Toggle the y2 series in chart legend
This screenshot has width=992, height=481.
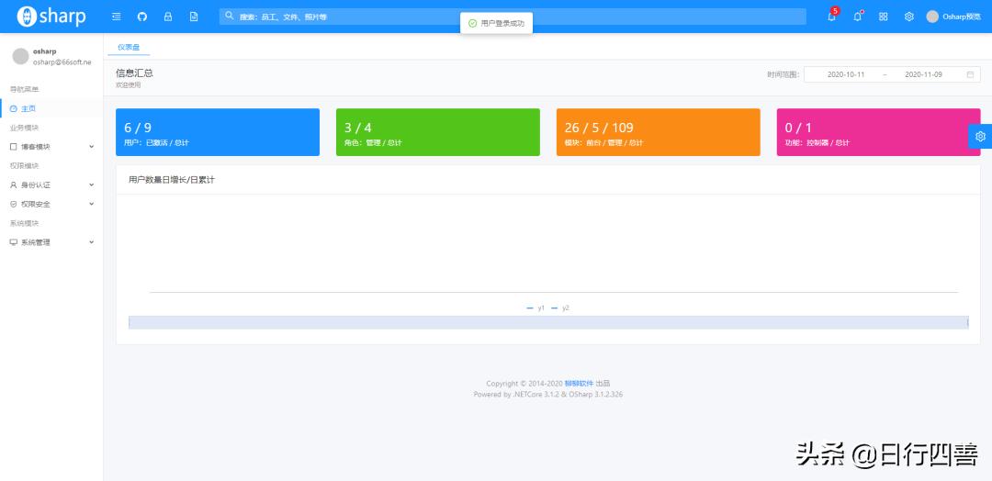click(x=560, y=308)
